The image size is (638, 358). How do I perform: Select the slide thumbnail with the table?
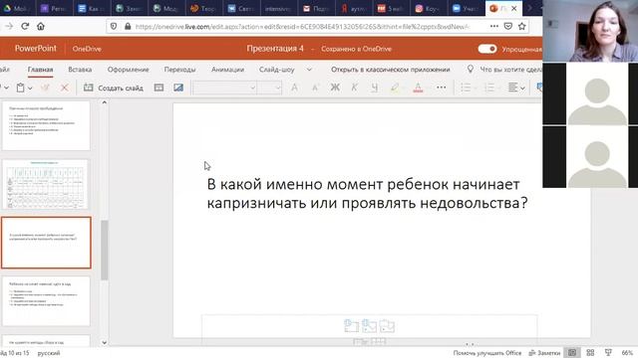coord(46,184)
